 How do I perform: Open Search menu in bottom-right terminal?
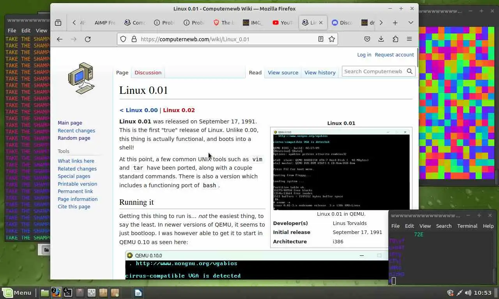pos(444,226)
